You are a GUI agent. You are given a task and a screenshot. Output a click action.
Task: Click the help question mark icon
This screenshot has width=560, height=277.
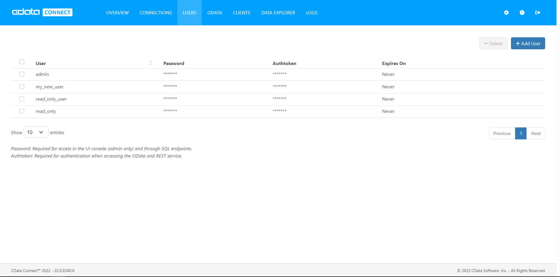point(522,13)
